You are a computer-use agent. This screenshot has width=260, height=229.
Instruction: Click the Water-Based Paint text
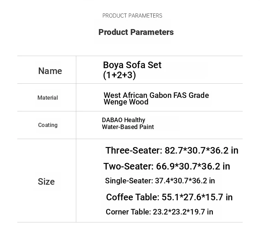pos(128,127)
